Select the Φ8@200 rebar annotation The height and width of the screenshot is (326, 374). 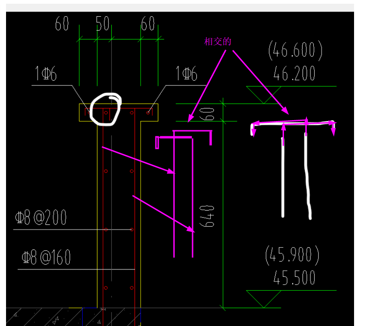(41, 218)
